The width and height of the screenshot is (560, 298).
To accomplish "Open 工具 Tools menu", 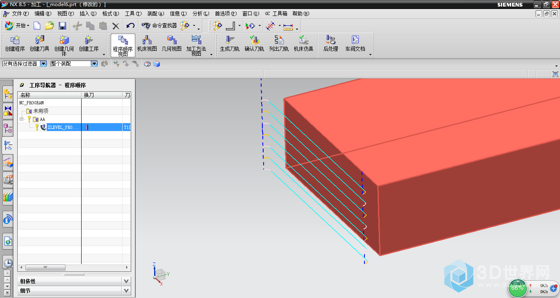I will (x=133, y=14).
